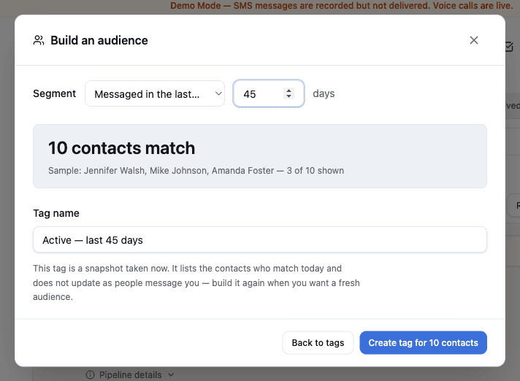Click the Demo Mode banner text
520x381 pixels.
pyautogui.click(x=342, y=6)
